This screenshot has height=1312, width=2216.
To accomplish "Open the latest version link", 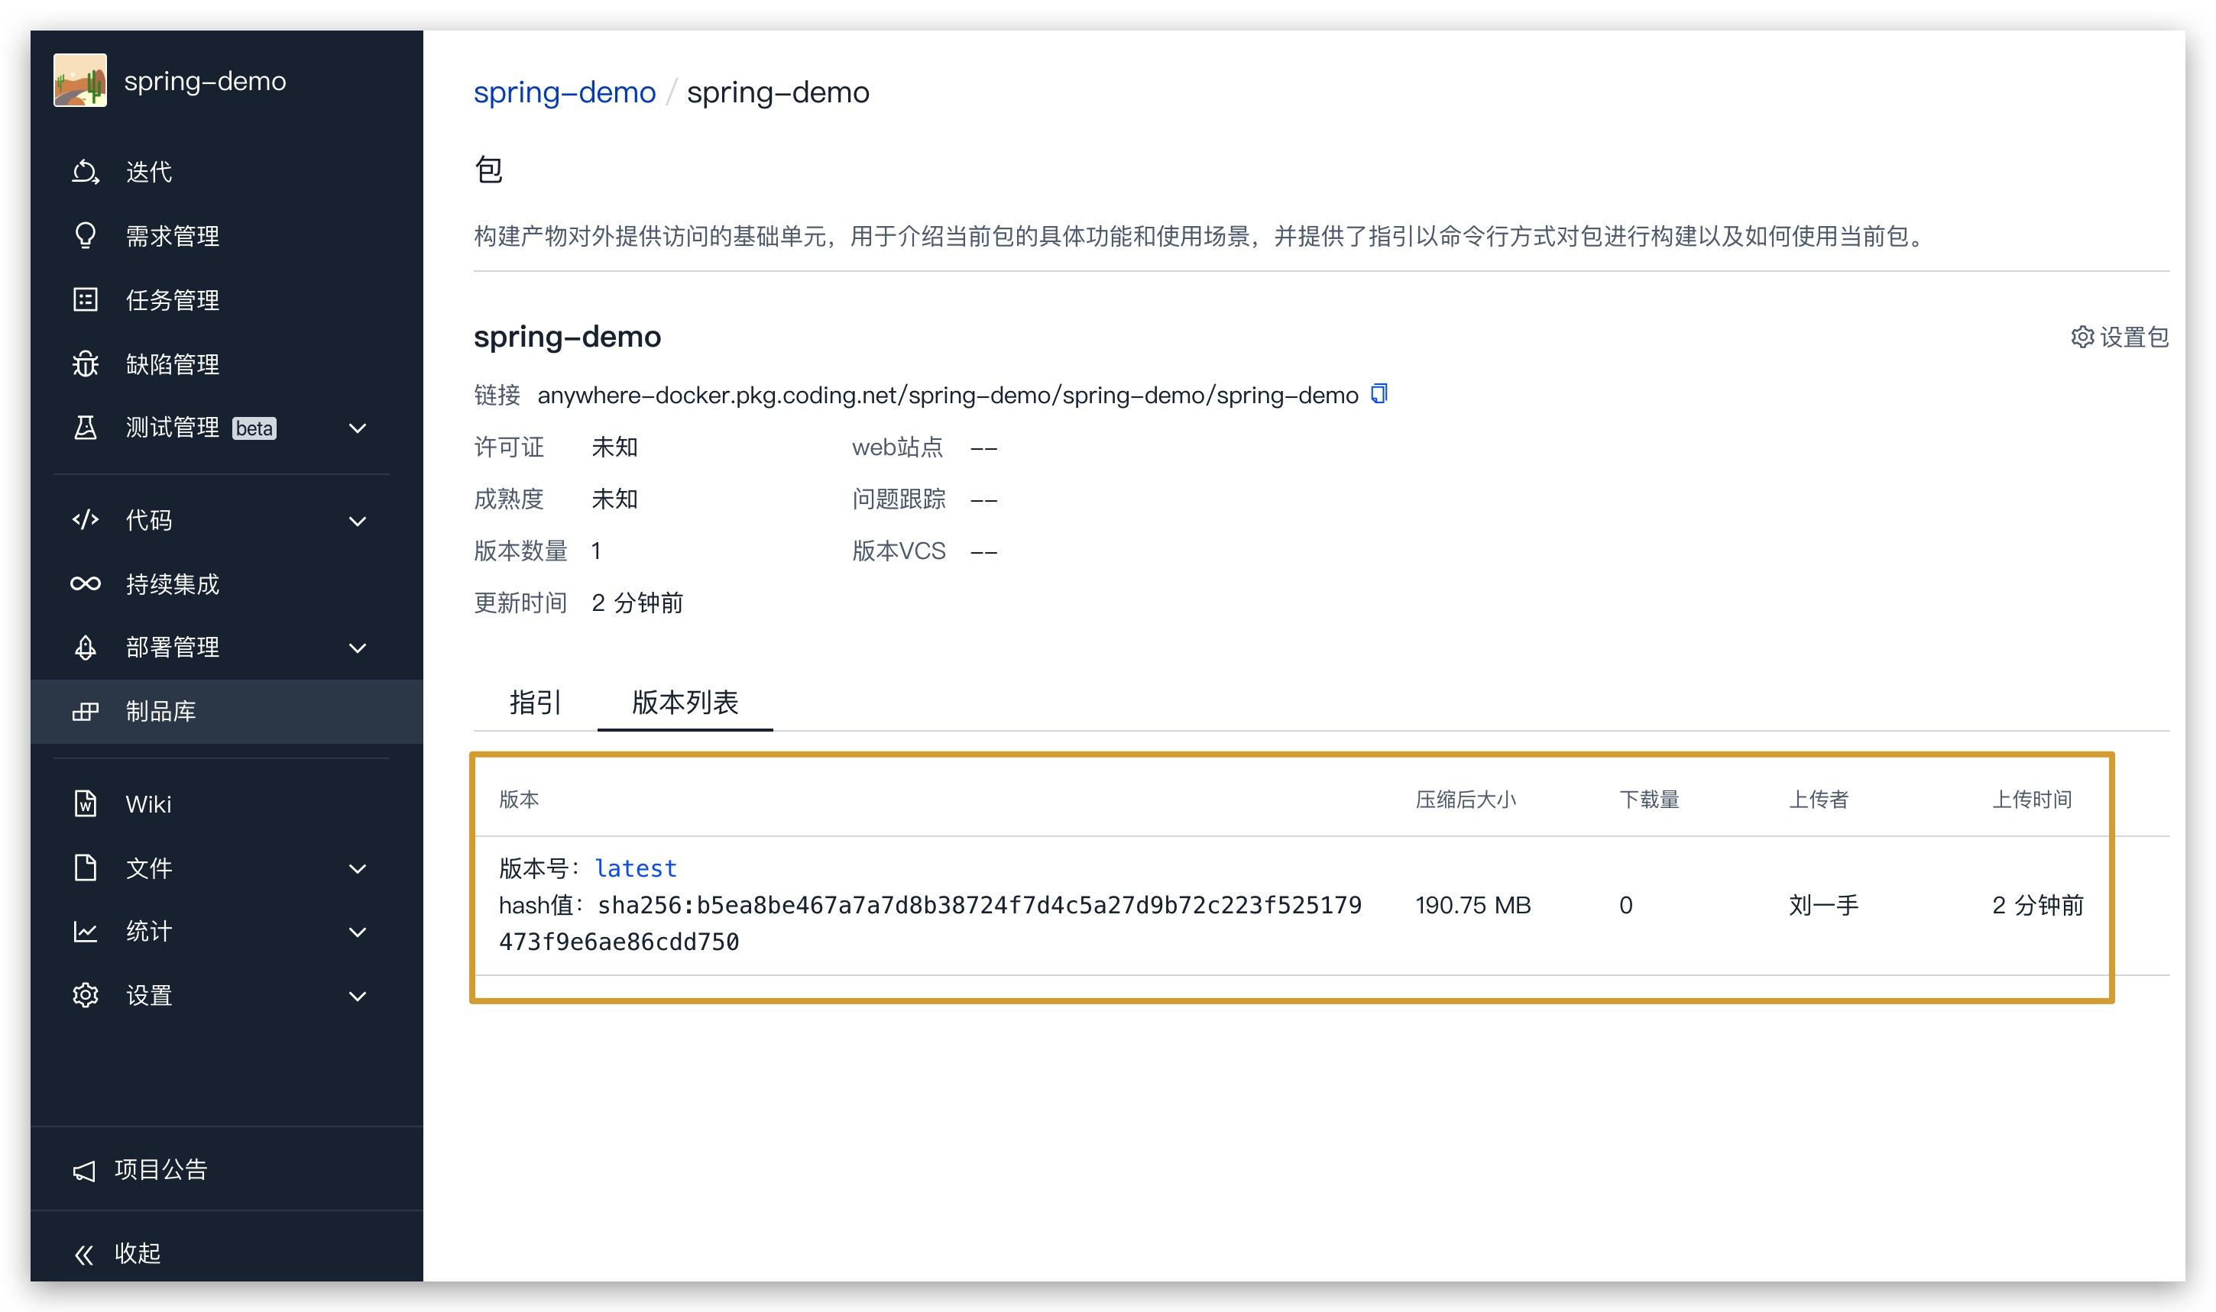I will point(635,868).
